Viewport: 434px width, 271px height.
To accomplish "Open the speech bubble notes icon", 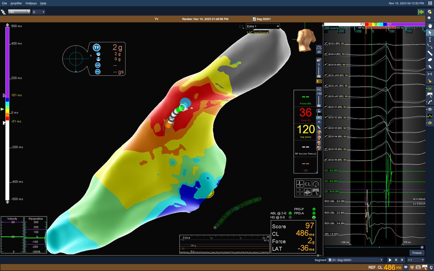I will [406, 267].
